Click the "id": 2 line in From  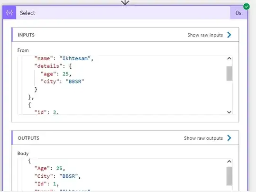coord(46,112)
